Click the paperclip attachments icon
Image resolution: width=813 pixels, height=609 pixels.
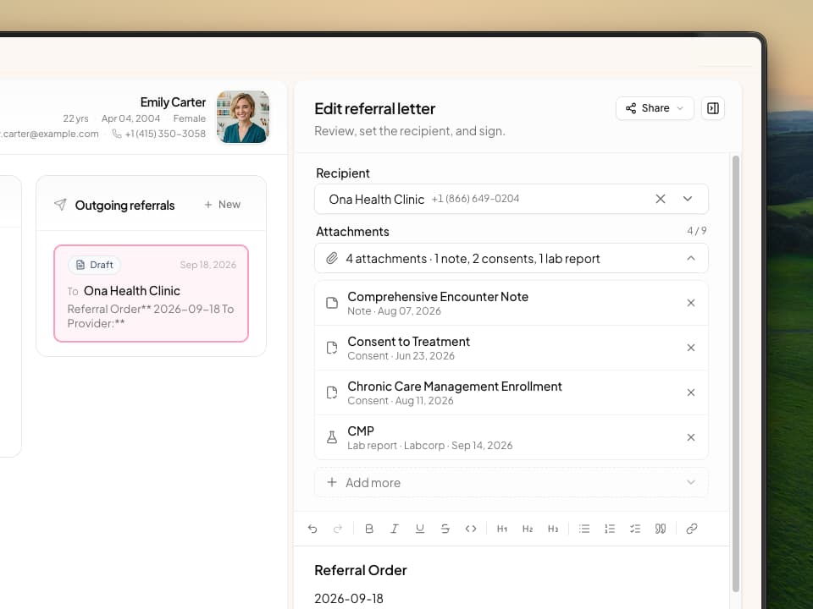(332, 259)
